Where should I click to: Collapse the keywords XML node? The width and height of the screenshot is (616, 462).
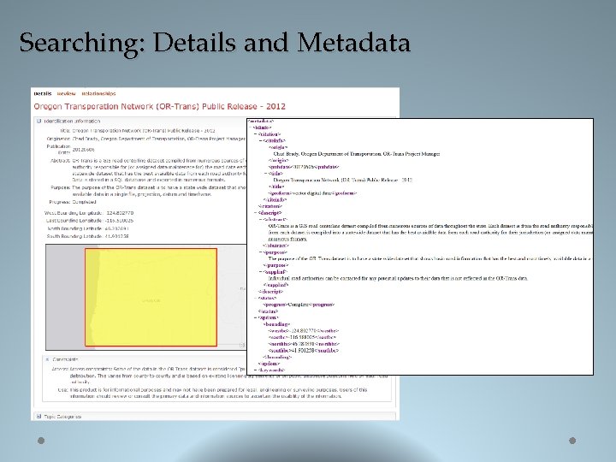pos(255,370)
